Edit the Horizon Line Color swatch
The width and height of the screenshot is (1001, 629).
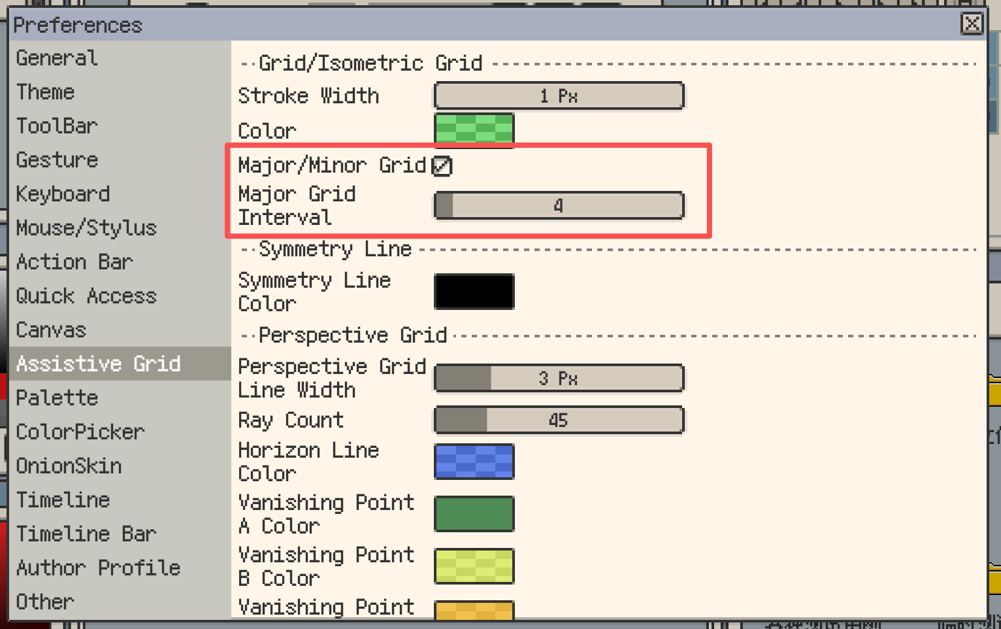473,462
